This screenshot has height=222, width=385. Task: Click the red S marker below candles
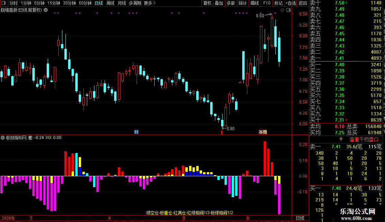(x=222, y=133)
